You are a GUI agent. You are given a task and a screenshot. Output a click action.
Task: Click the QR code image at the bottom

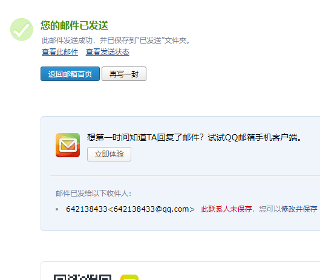pyautogui.click(x=82, y=277)
